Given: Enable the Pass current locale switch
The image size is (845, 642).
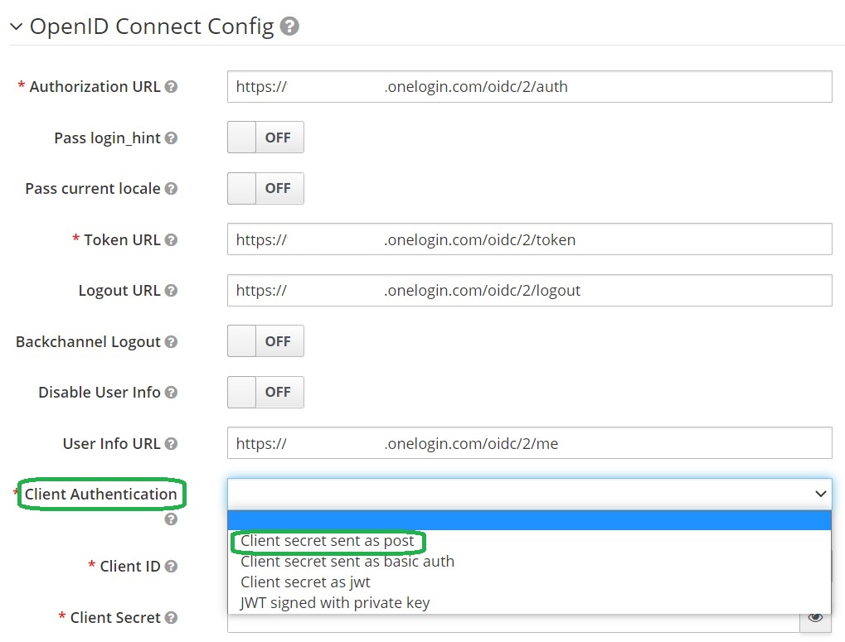Looking at the screenshot, I should click(x=265, y=189).
